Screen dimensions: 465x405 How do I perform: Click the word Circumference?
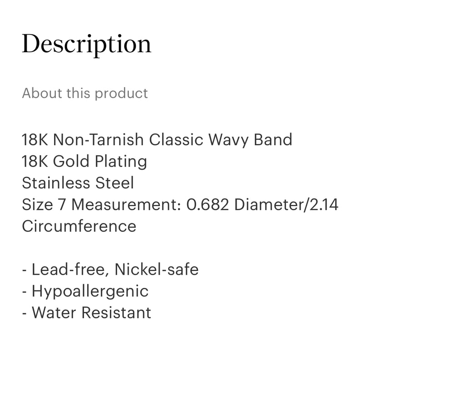tap(79, 226)
